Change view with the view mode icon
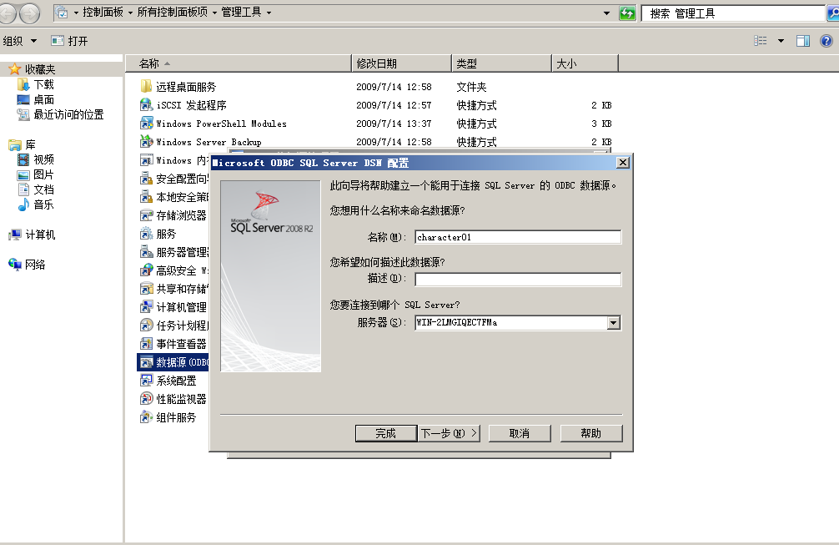Viewport: 839px width, 545px height. click(x=761, y=41)
